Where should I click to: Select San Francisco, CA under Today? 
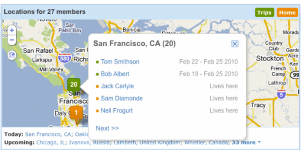coord(48,134)
